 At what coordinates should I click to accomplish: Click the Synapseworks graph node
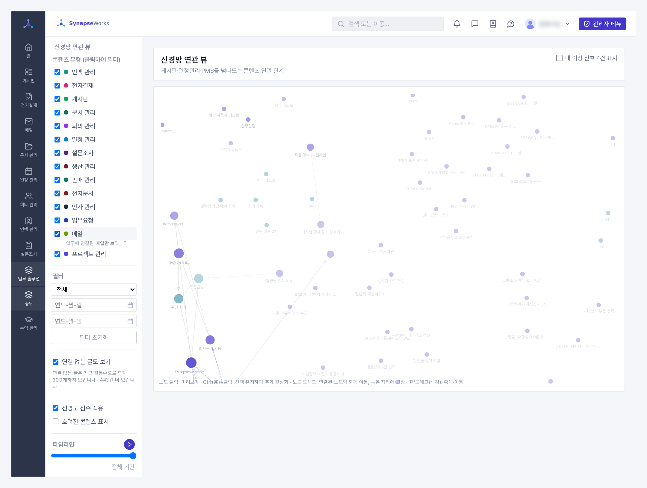[191, 362]
